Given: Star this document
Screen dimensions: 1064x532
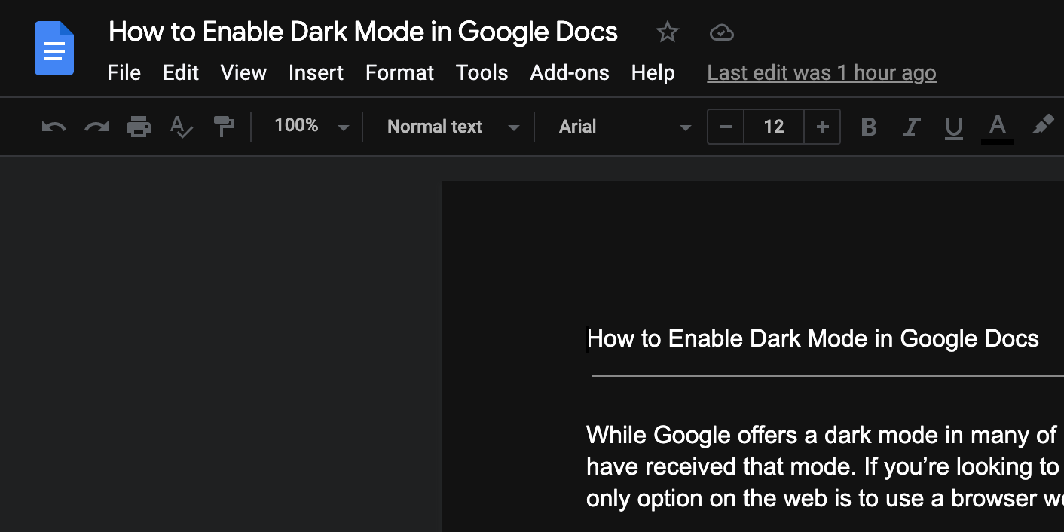Looking at the screenshot, I should [x=667, y=32].
